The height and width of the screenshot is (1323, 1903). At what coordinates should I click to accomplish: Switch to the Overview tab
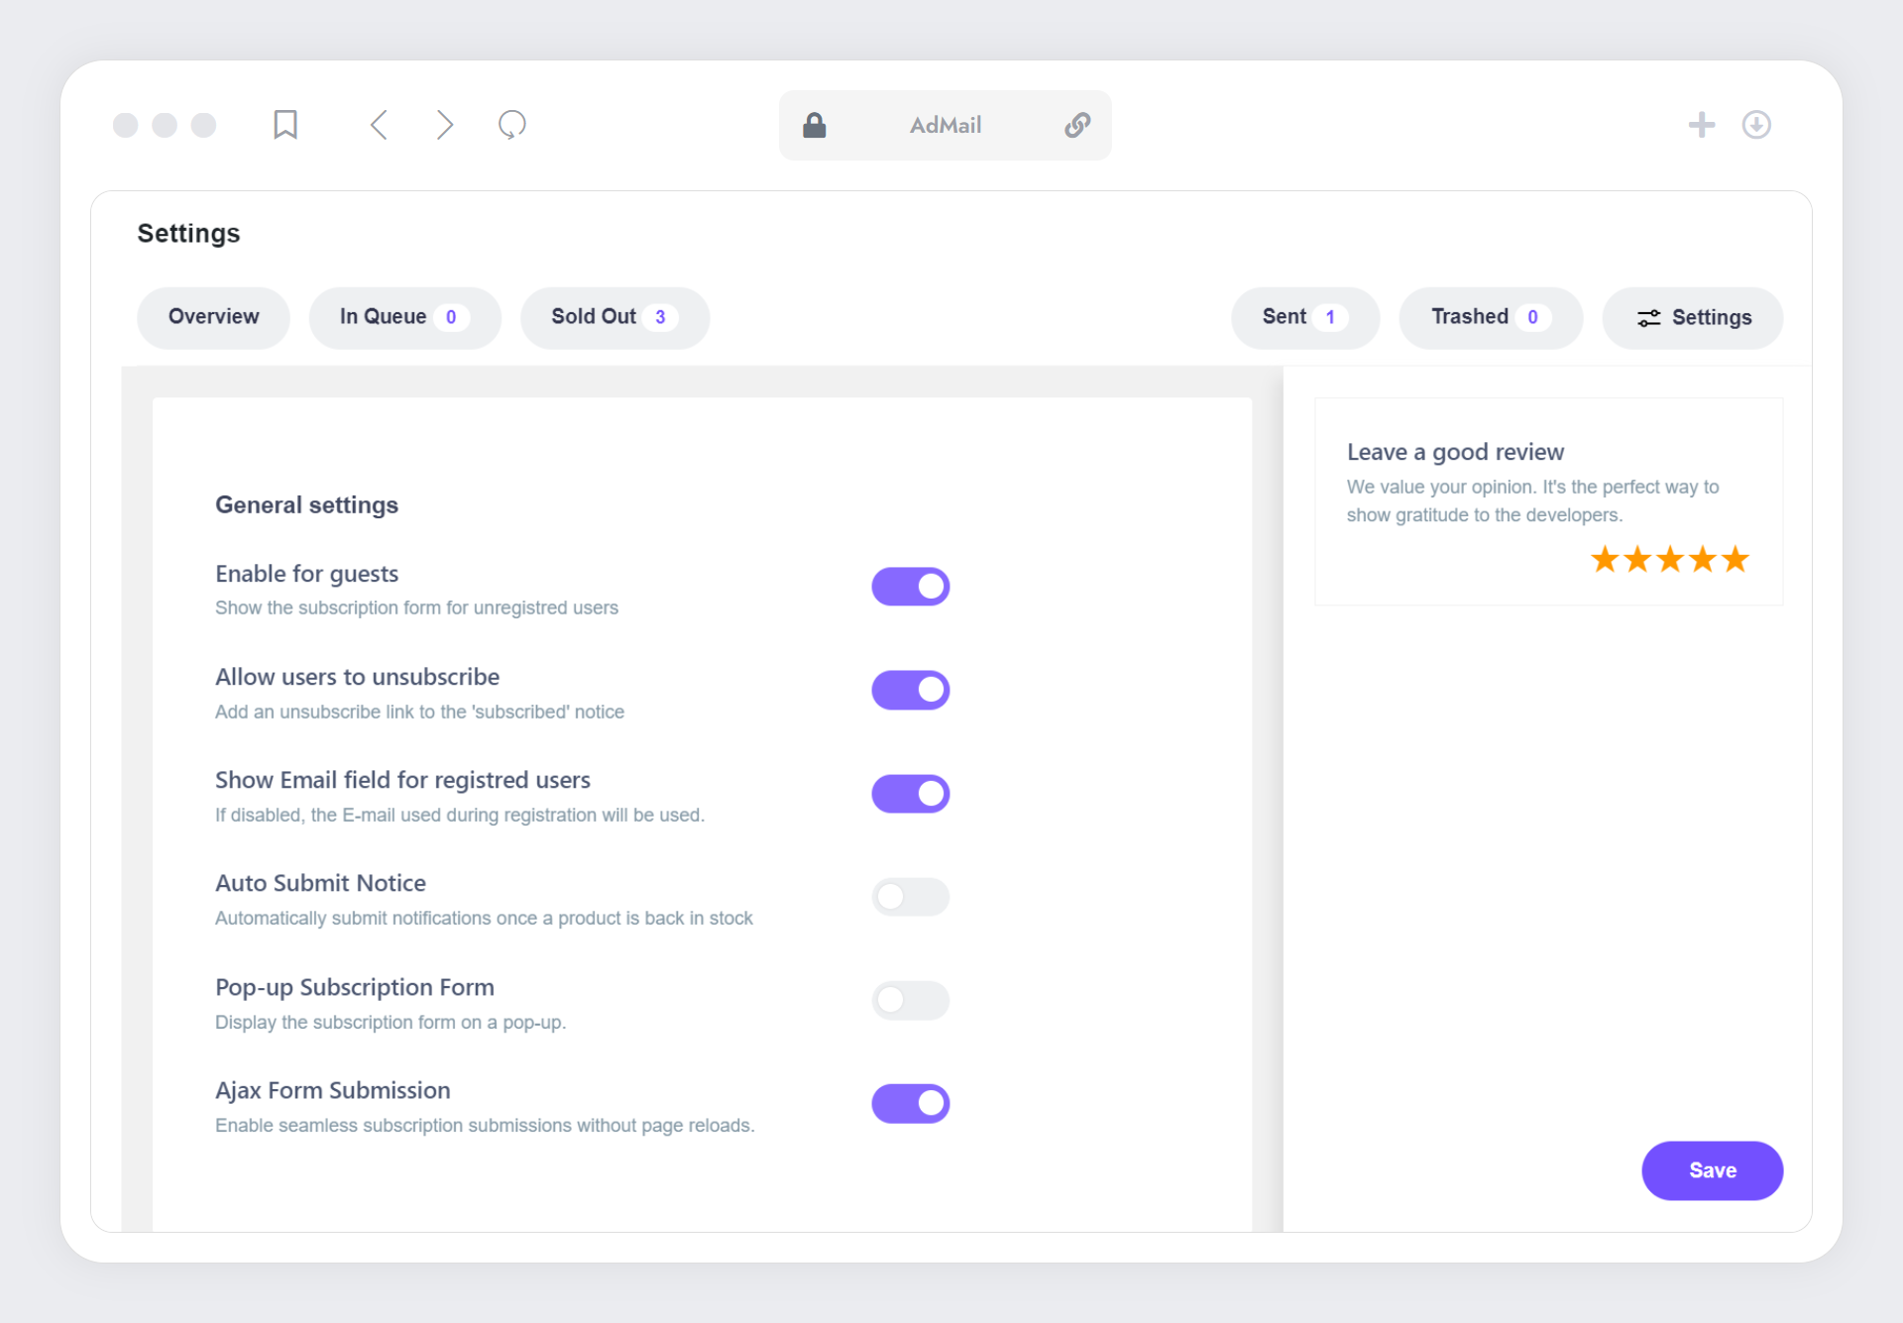(x=213, y=317)
